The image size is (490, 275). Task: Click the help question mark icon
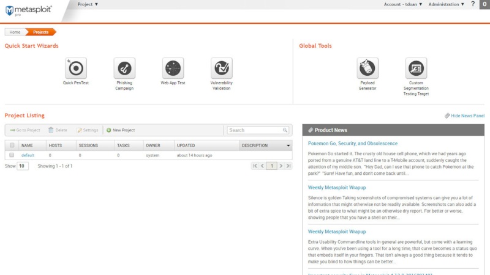[473, 4]
